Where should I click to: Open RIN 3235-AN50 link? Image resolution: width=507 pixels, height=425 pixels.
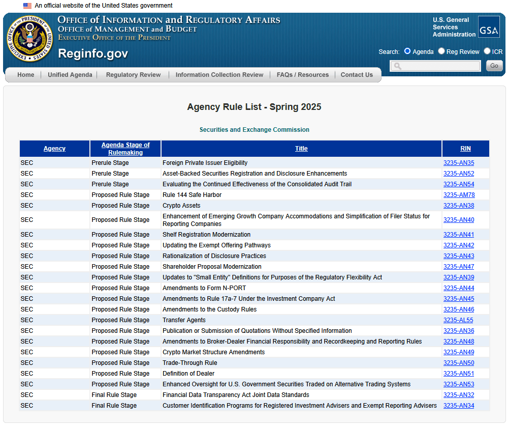(459, 363)
